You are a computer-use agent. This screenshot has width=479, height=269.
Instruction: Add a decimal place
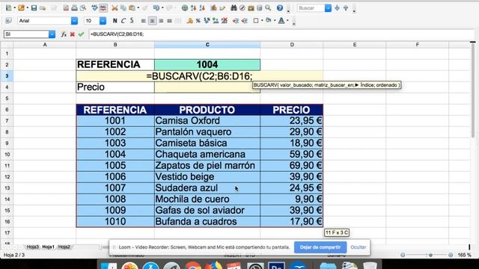216,21
